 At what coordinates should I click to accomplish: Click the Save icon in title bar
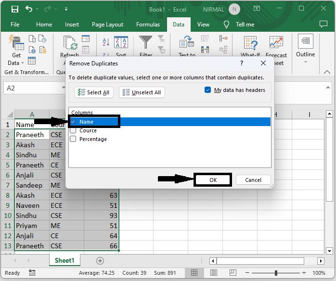tap(15, 9)
